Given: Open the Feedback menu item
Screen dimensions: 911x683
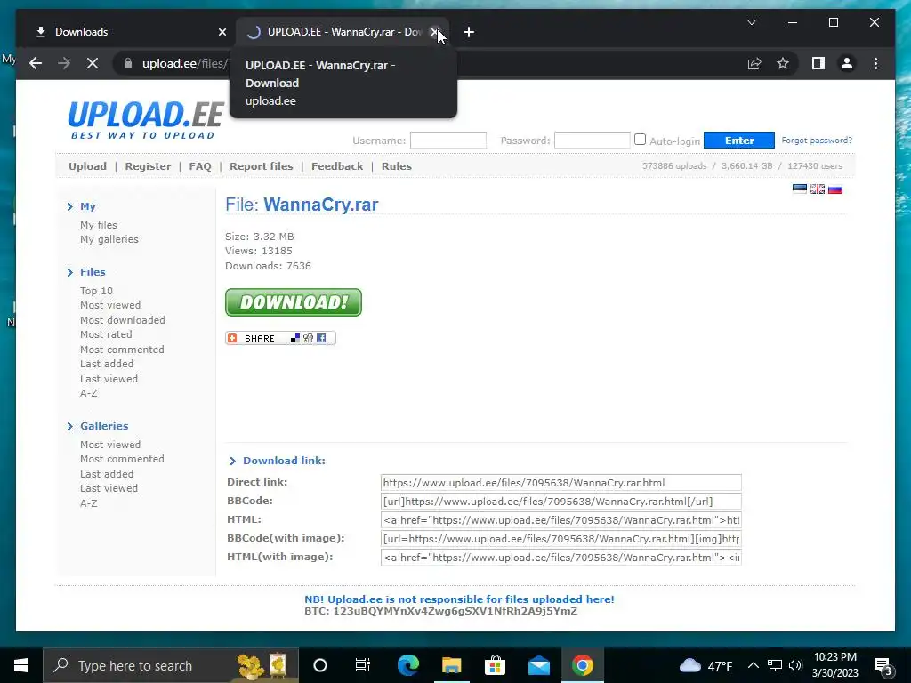Looking at the screenshot, I should pyautogui.click(x=337, y=166).
